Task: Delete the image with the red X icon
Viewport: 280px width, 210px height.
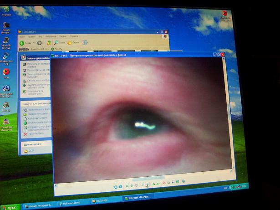Action: point(164,183)
